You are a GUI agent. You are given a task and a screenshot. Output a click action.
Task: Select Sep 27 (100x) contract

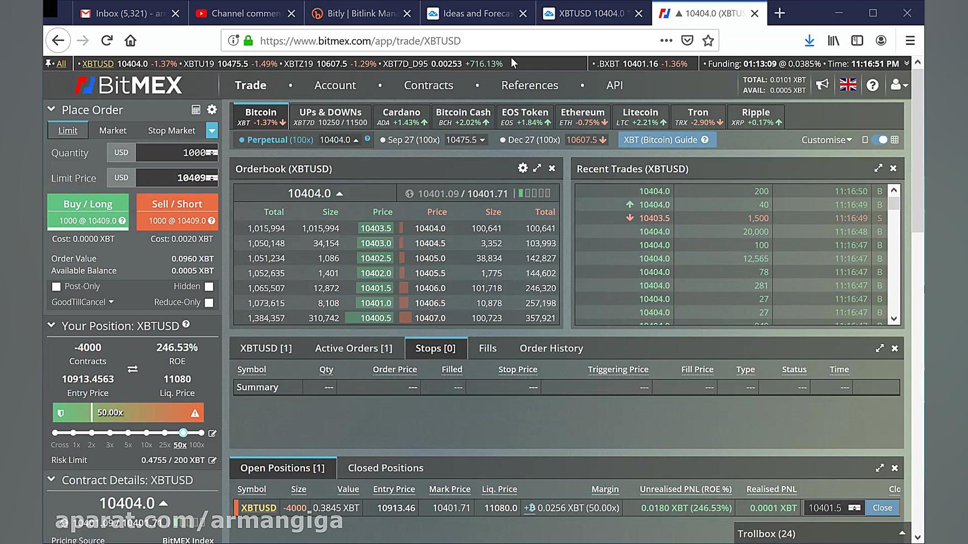click(409, 140)
